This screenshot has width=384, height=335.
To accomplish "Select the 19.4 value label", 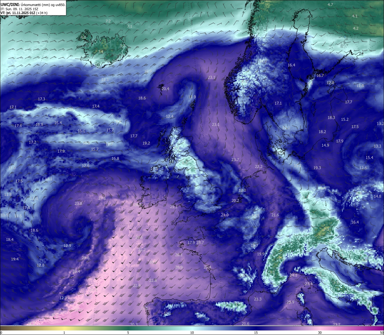I will coord(15,259).
